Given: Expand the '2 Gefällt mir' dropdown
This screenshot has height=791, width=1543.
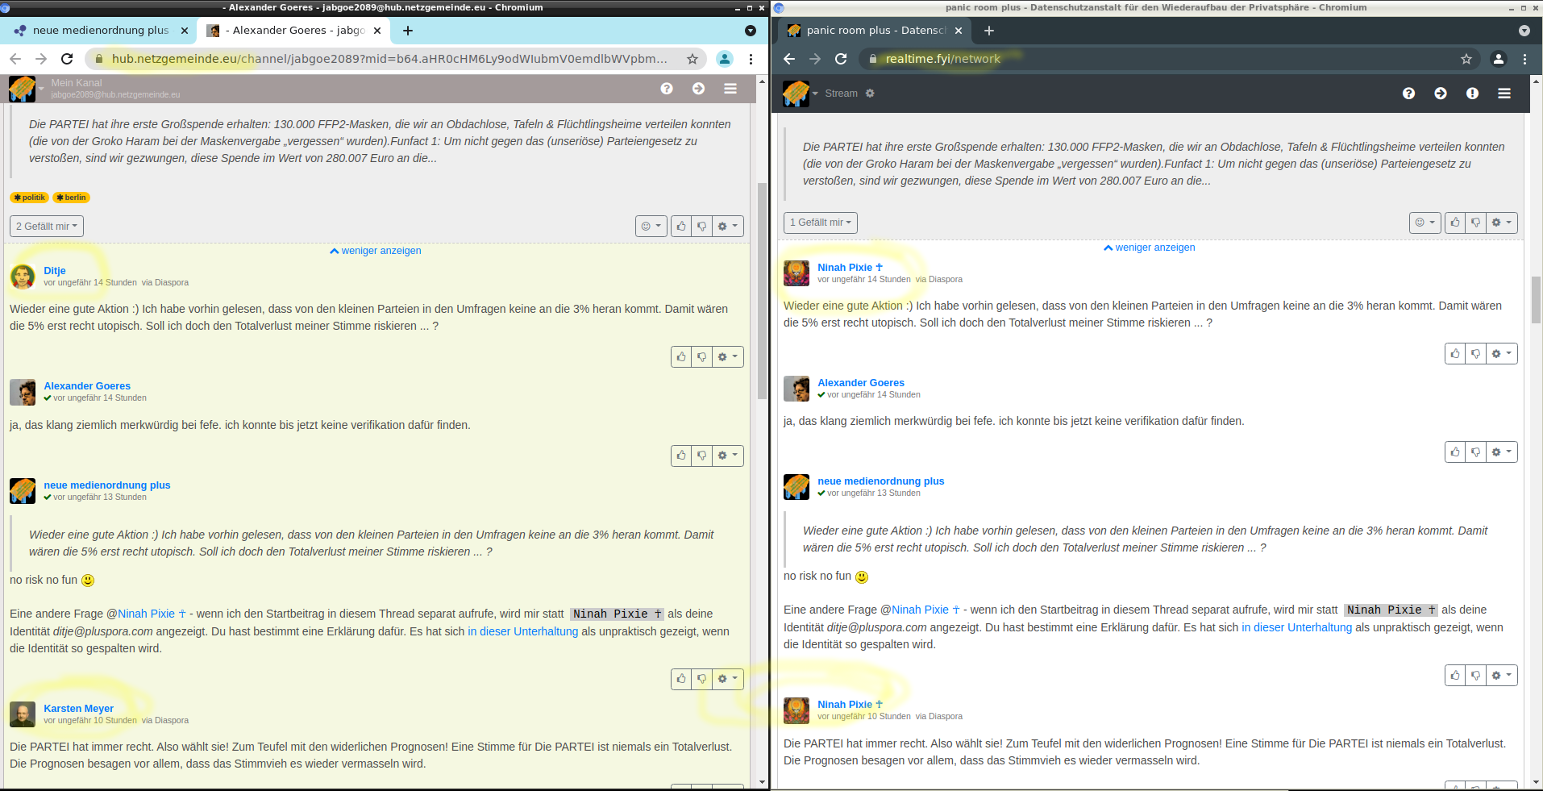Looking at the screenshot, I should point(47,227).
